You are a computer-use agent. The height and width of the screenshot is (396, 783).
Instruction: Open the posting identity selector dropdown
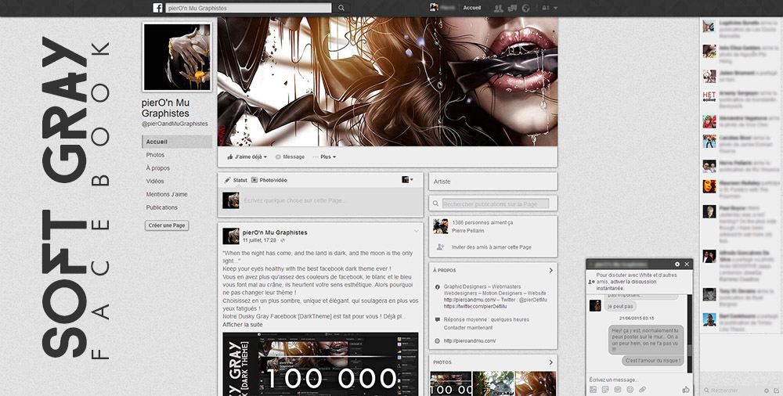408,179
